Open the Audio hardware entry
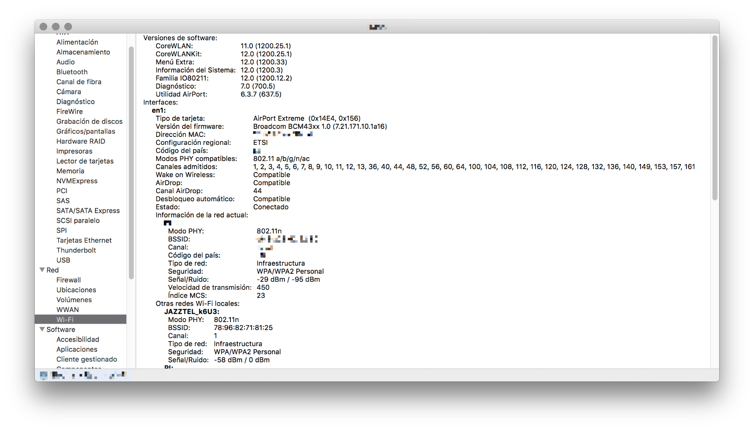Screen dimensions: 754x431 pyautogui.click(x=65, y=62)
